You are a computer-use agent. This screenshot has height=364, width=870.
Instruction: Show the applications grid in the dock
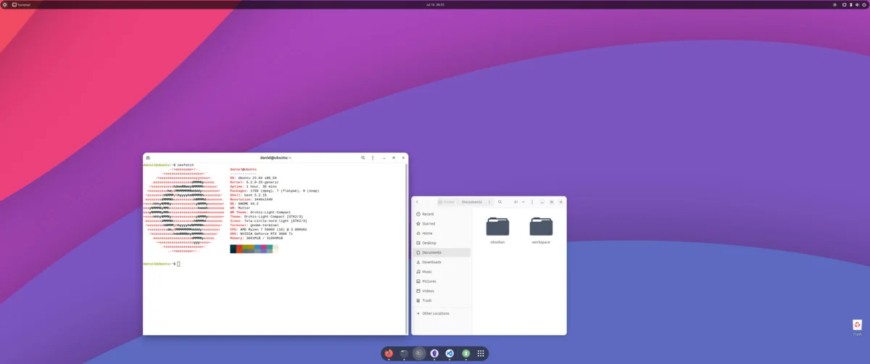click(481, 353)
